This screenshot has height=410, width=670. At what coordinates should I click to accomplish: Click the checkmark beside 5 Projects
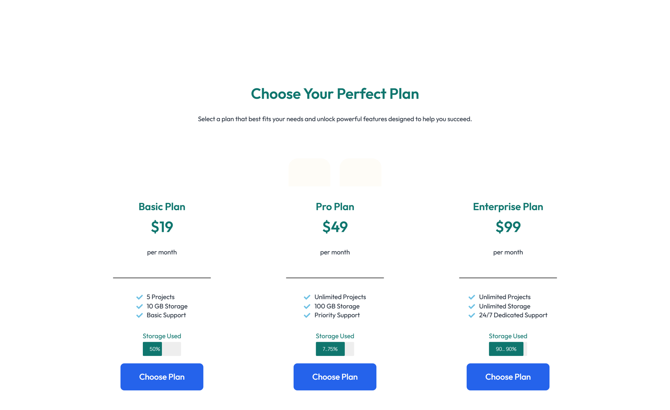click(x=139, y=297)
